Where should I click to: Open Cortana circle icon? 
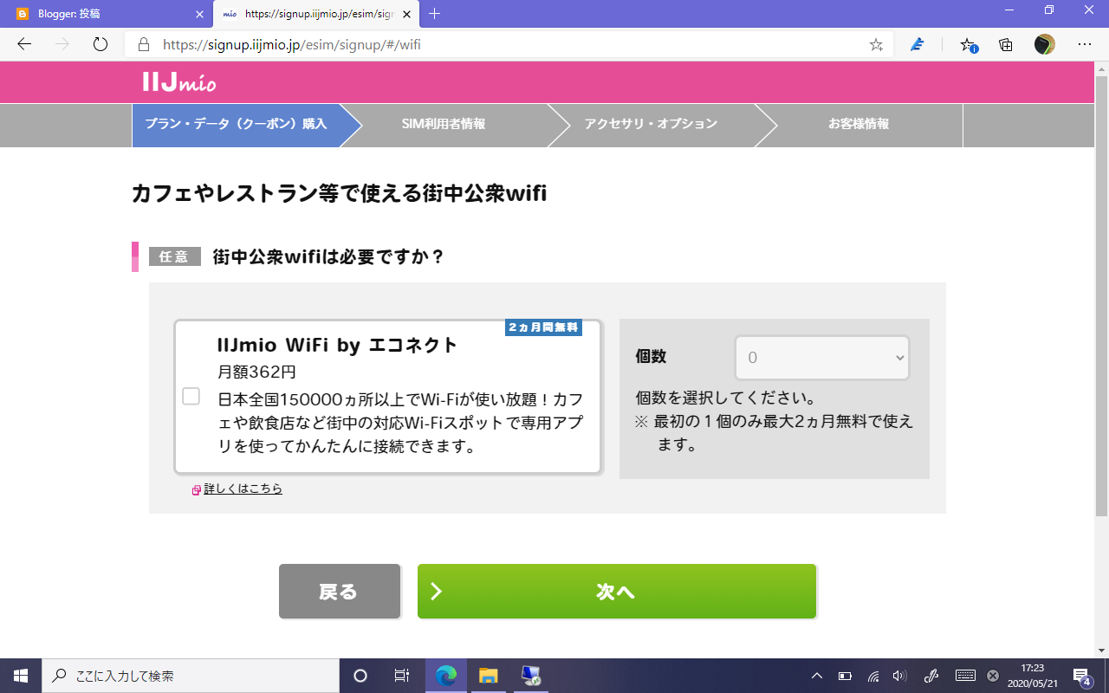(x=360, y=676)
